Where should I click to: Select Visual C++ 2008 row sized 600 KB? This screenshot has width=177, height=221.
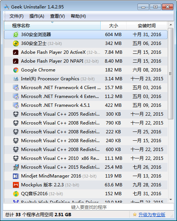click(x=60, y=150)
